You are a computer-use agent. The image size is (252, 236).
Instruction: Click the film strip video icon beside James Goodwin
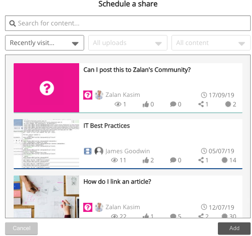(88, 151)
